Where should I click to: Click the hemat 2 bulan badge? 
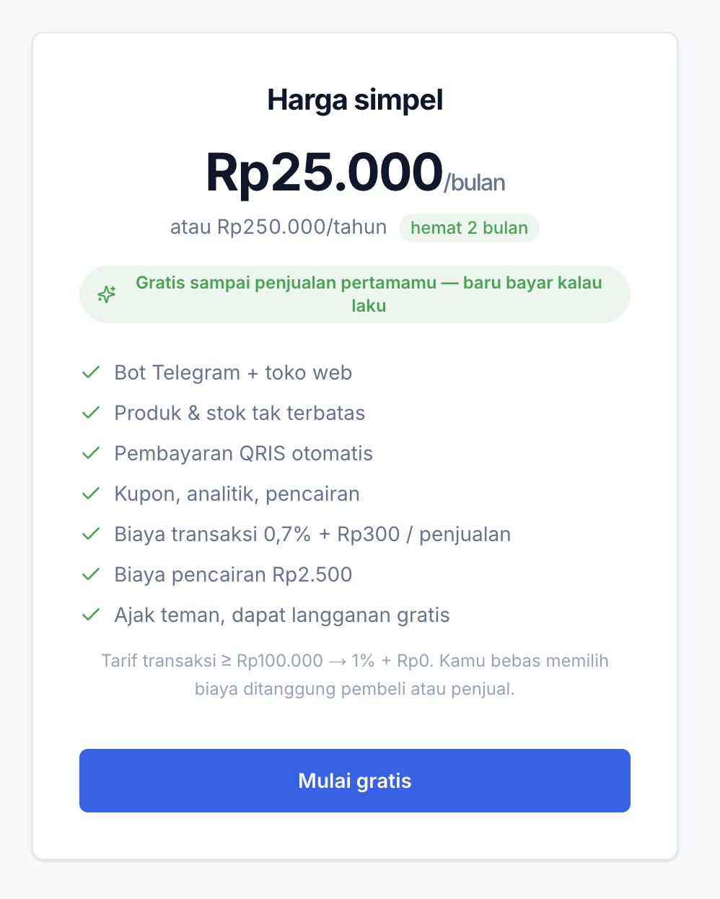click(x=469, y=228)
